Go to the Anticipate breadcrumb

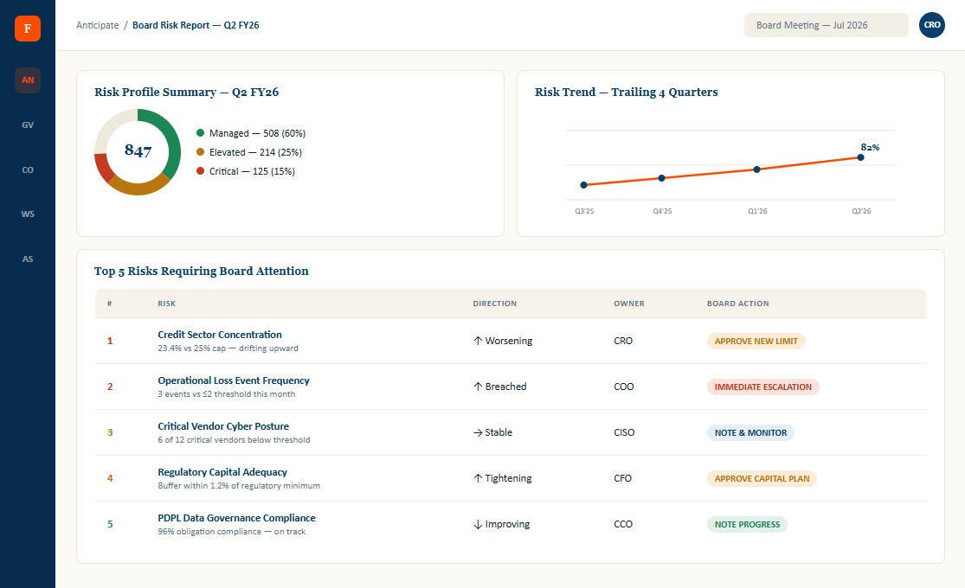pos(97,25)
